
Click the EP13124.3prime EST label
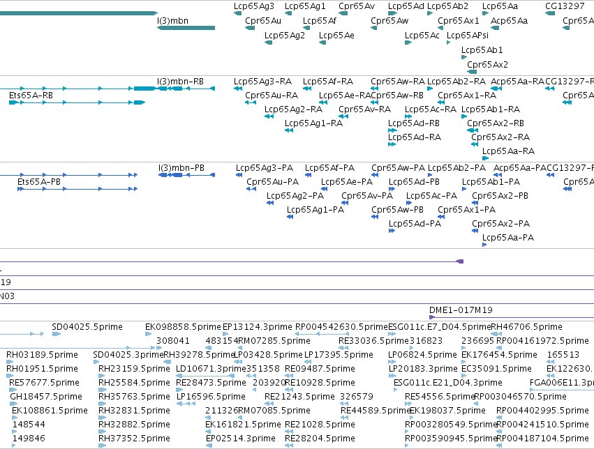258,327
